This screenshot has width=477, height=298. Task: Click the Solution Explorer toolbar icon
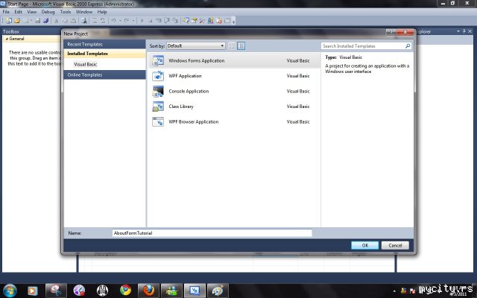tap(186, 21)
